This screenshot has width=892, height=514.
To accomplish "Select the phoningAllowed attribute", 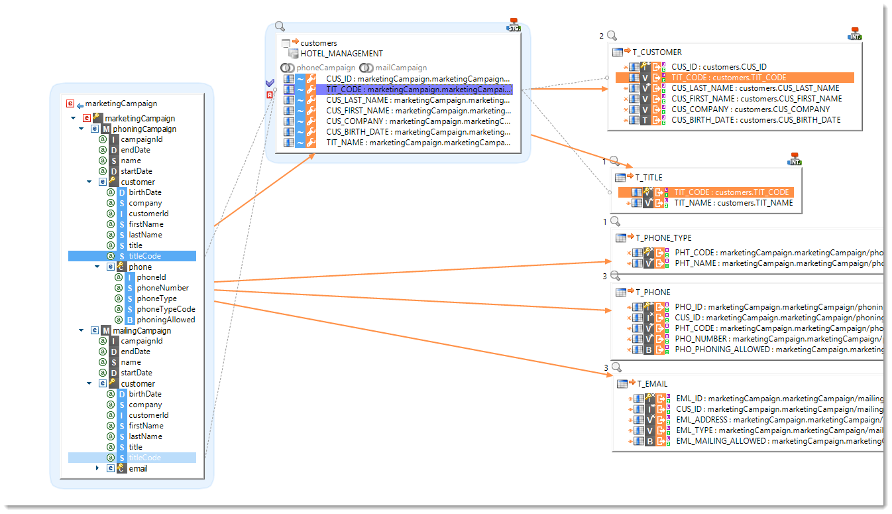I will [166, 320].
